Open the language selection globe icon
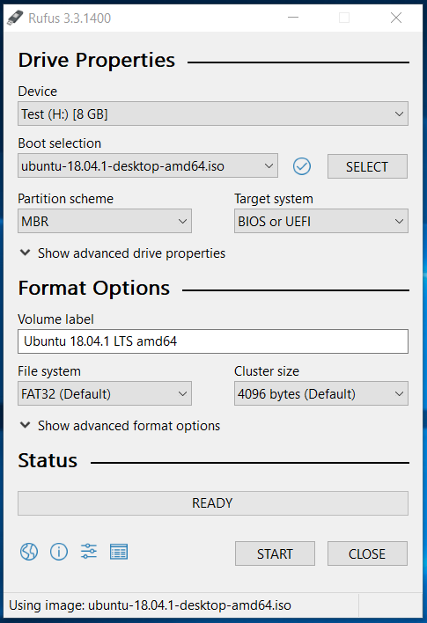Viewport: 427px width, 623px height. pos(29,552)
